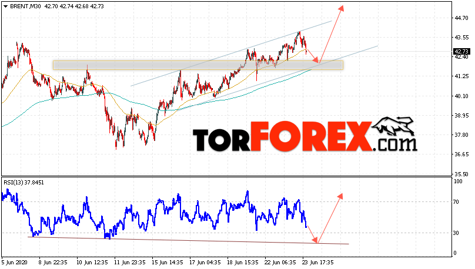Select the 11 Jun 23:35 time label
Image resolution: width=475 pixels, height=269 pixels.
point(130,263)
